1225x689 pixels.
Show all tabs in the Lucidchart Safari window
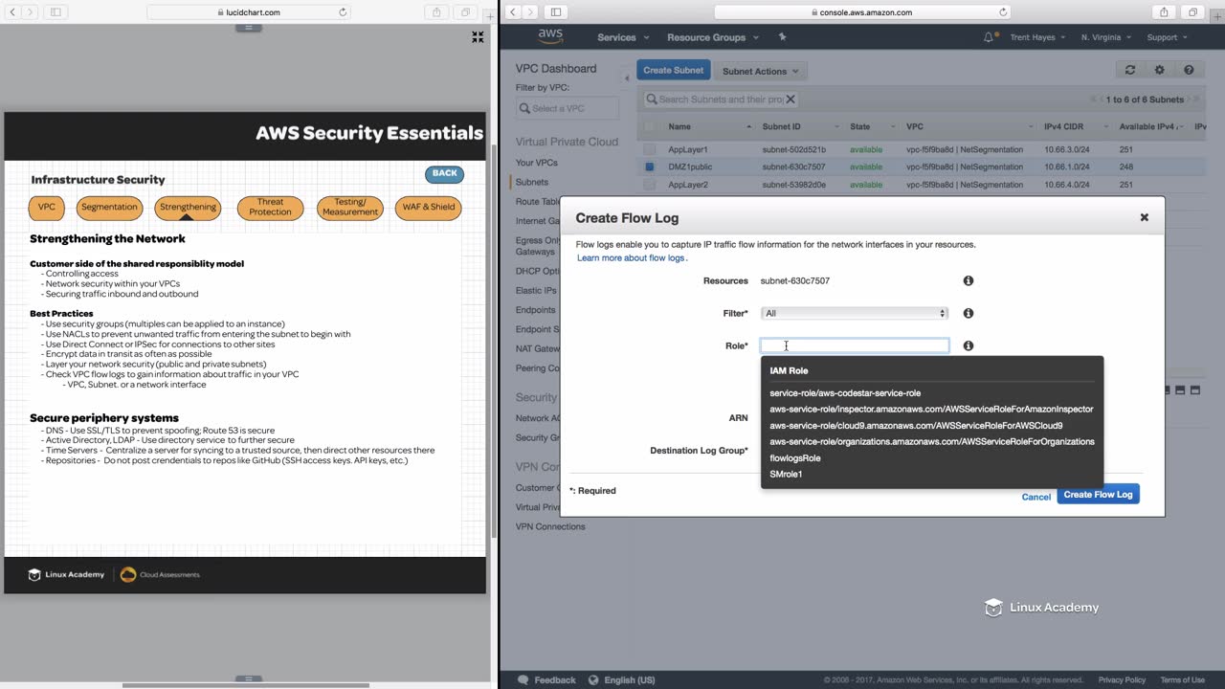pos(465,12)
